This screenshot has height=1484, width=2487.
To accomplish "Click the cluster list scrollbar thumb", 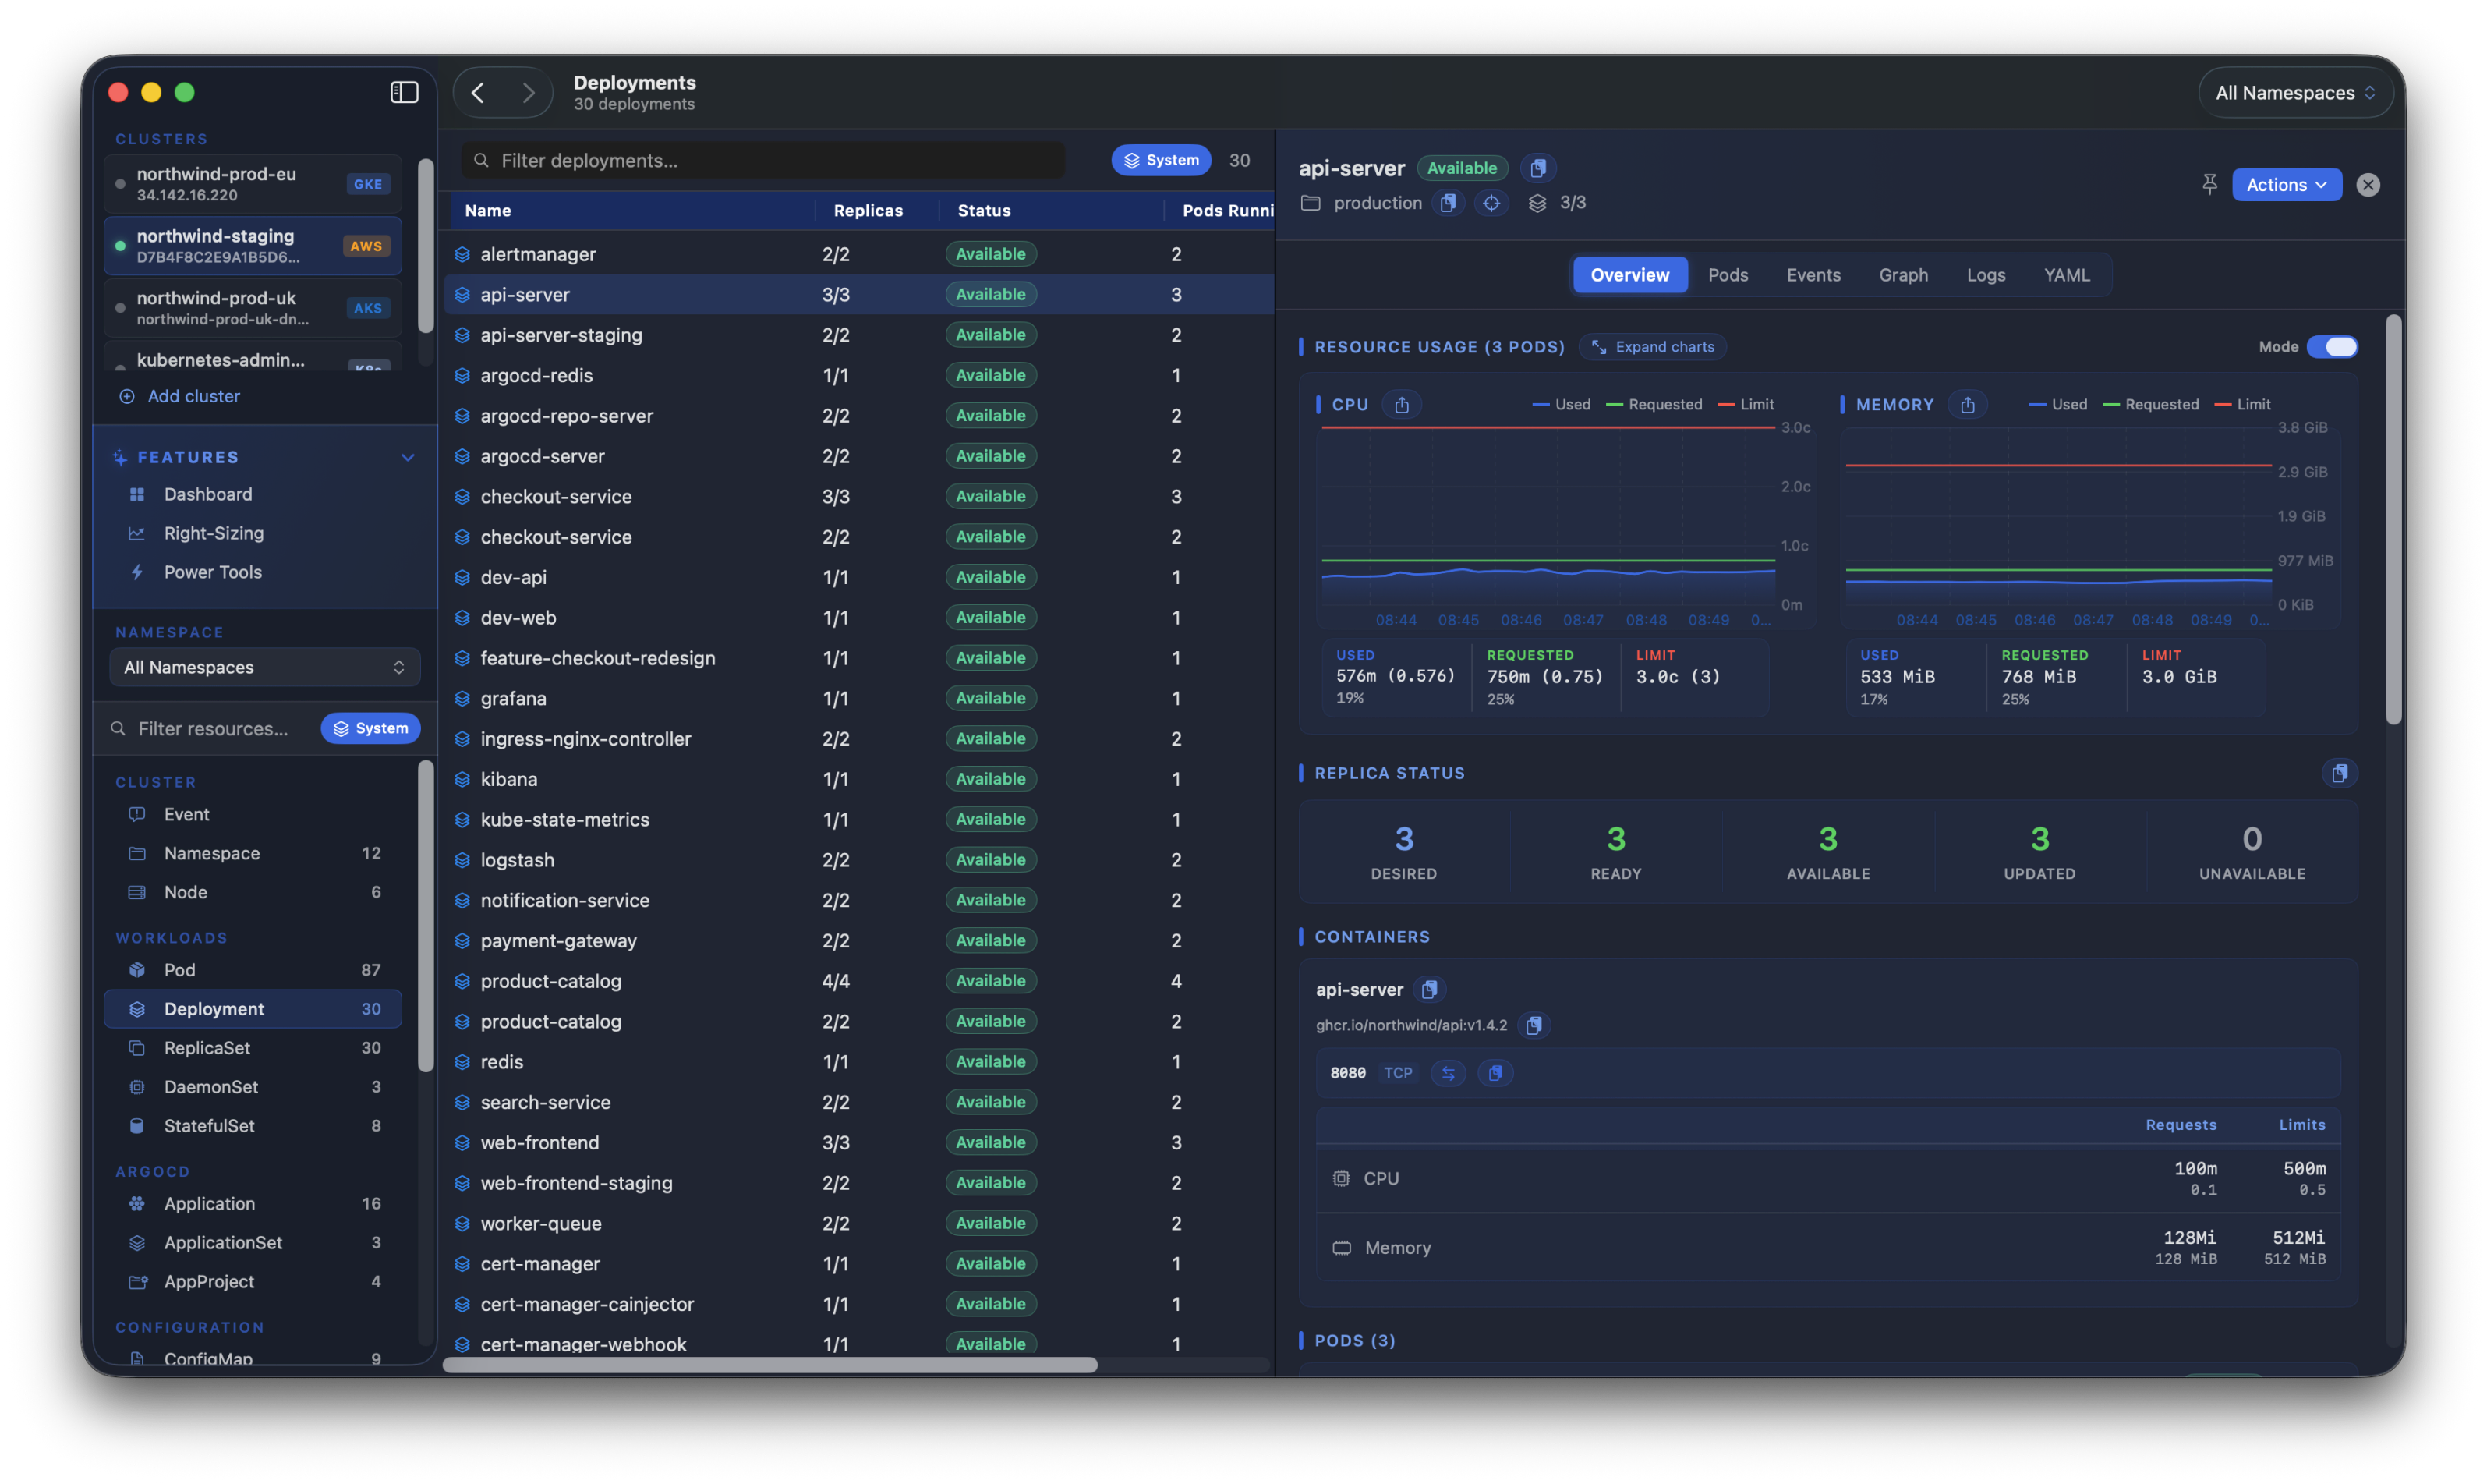I will [426, 246].
